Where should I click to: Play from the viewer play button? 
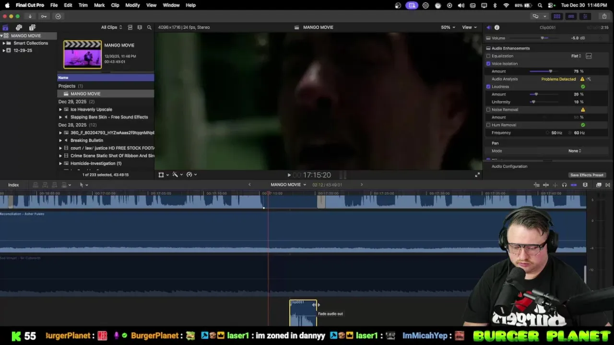(x=289, y=175)
